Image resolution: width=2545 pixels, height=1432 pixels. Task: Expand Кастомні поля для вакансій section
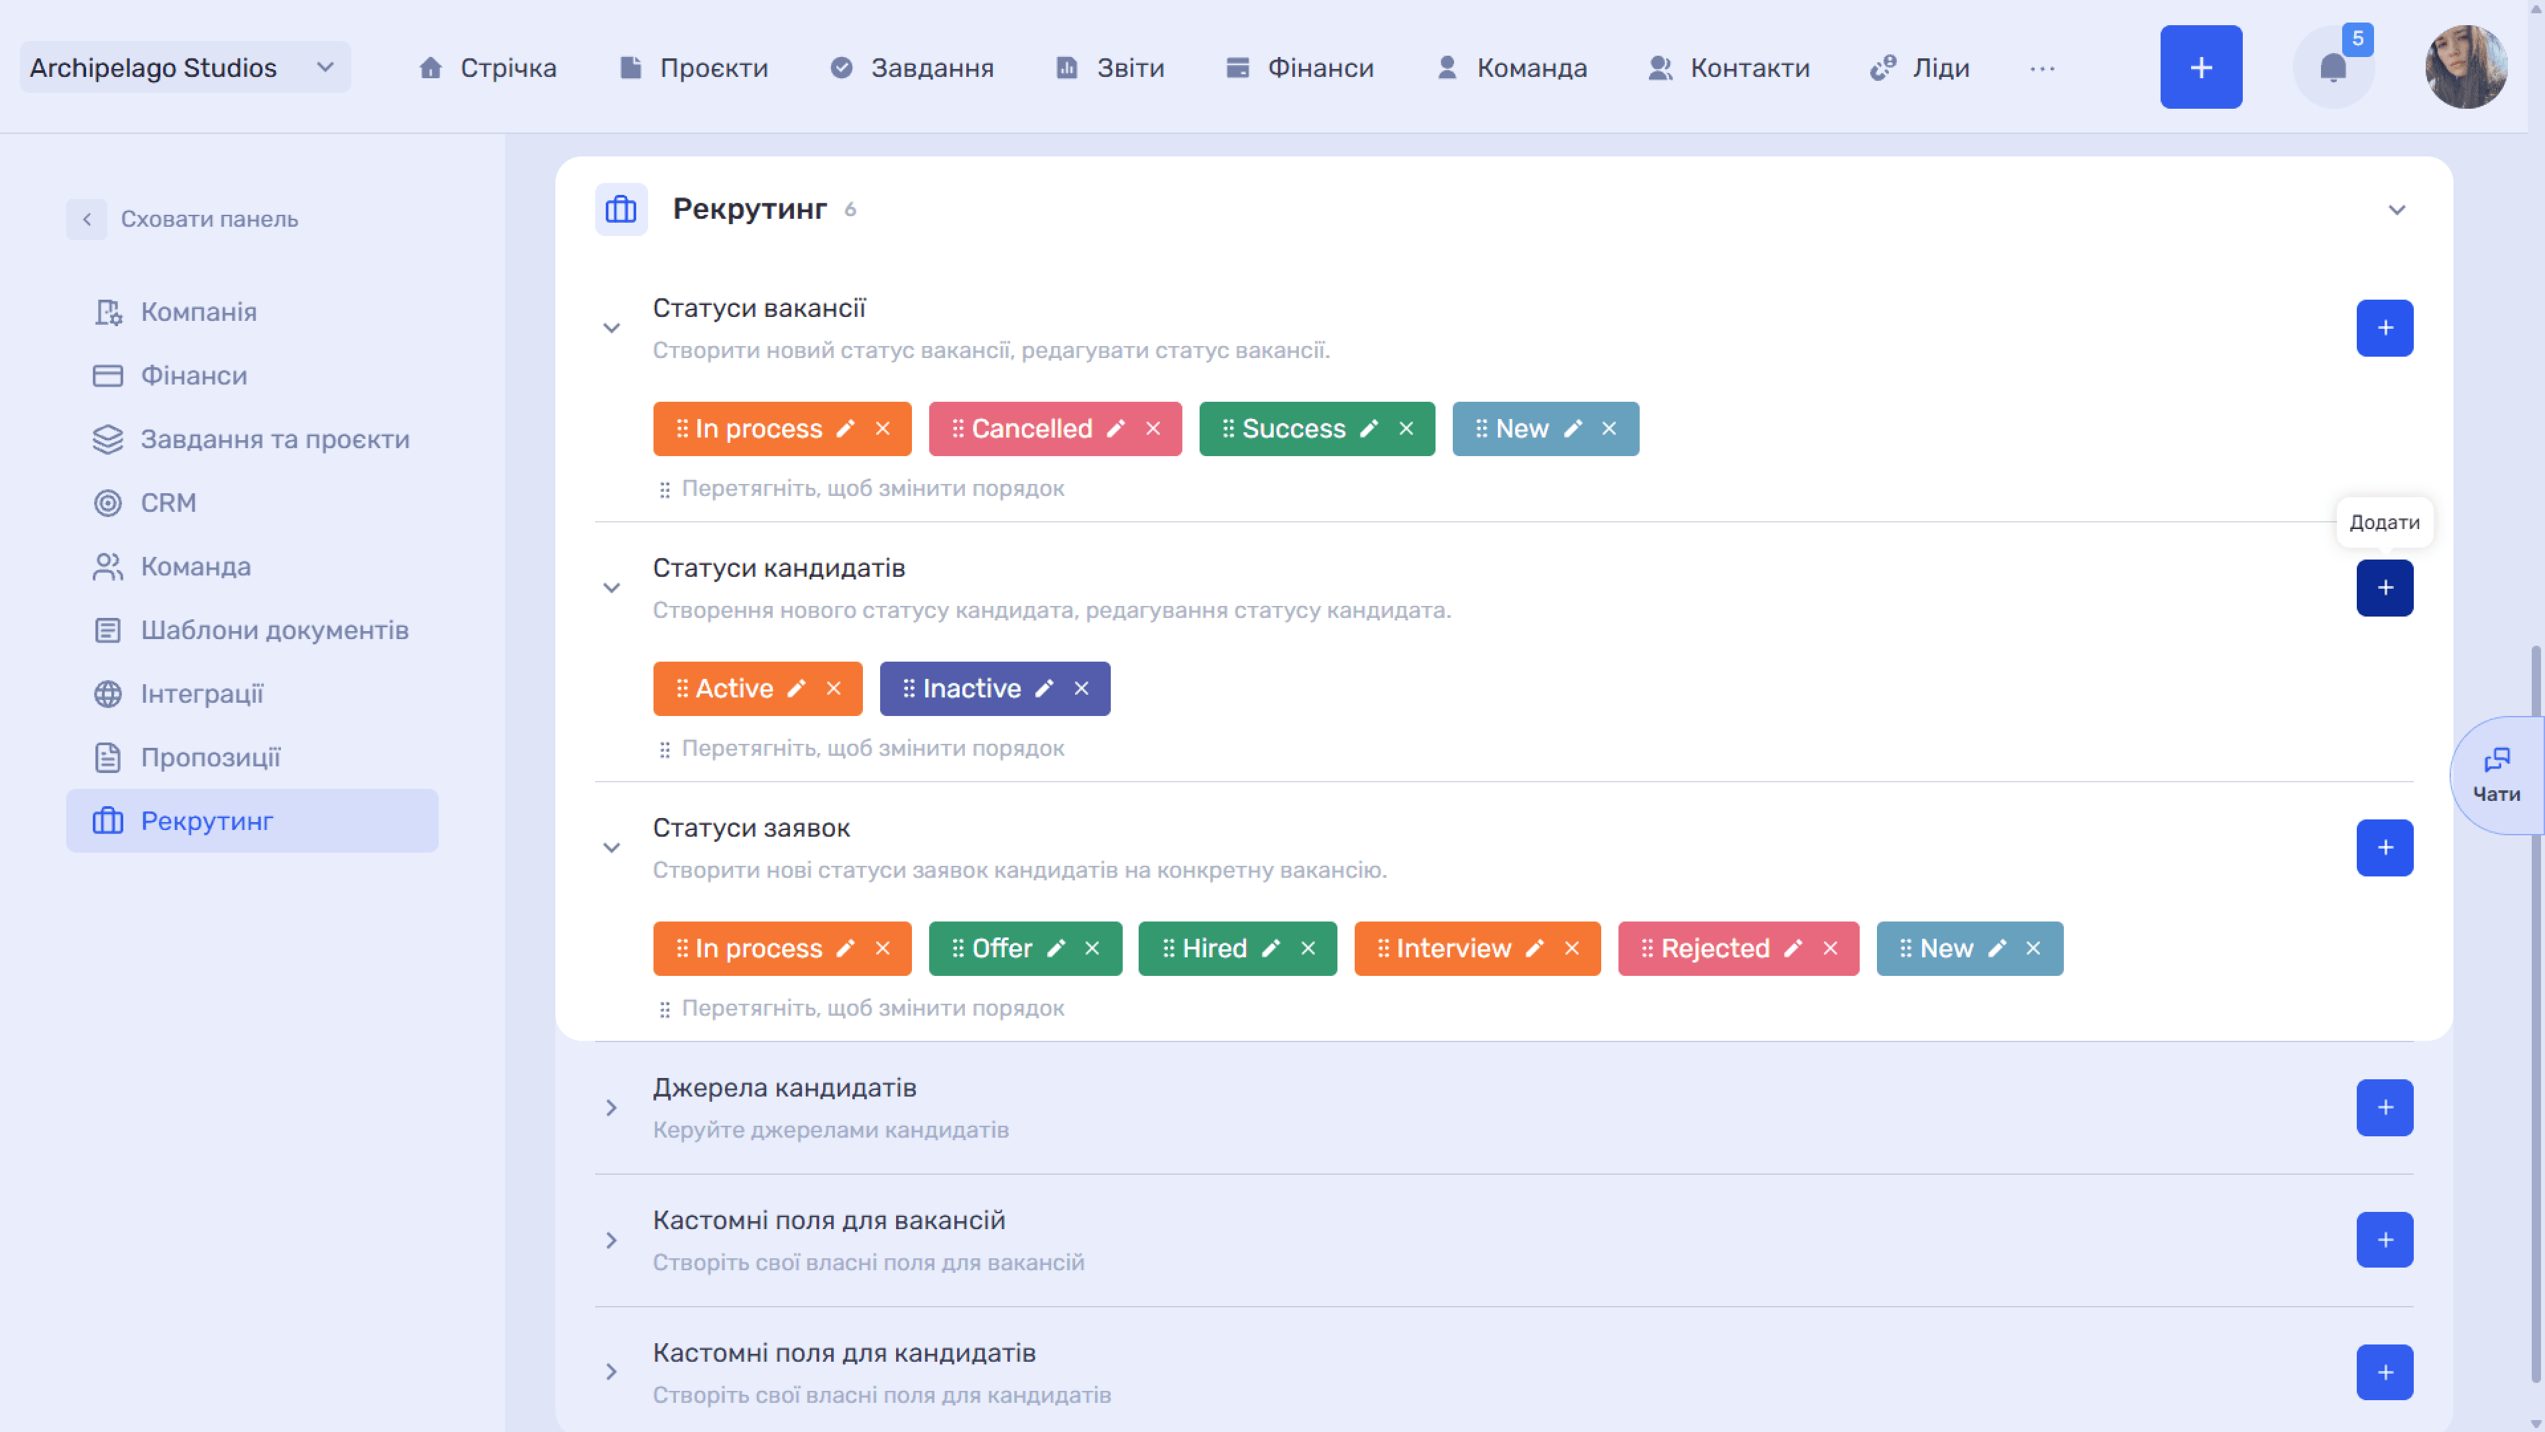tap(612, 1240)
